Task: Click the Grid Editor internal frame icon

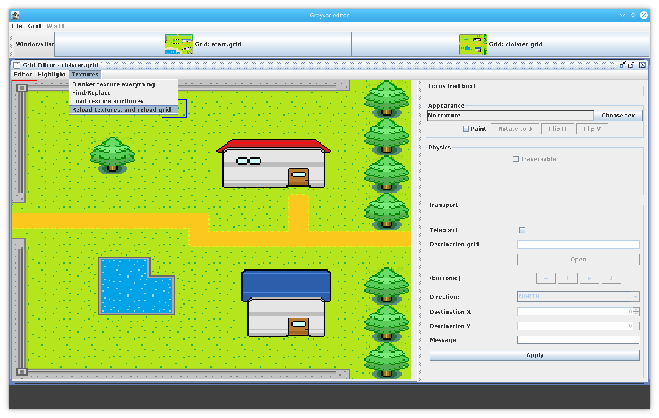Action: pyautogui.click(x=17, y=65)
